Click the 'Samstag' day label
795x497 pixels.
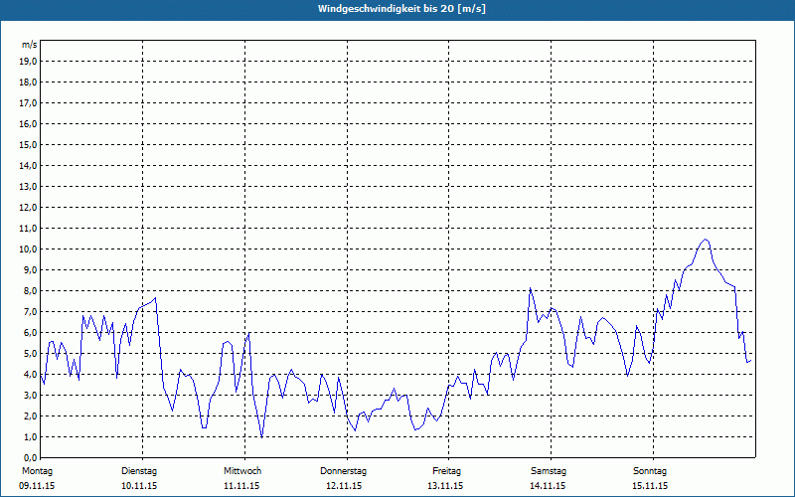(x=549, y=471)
